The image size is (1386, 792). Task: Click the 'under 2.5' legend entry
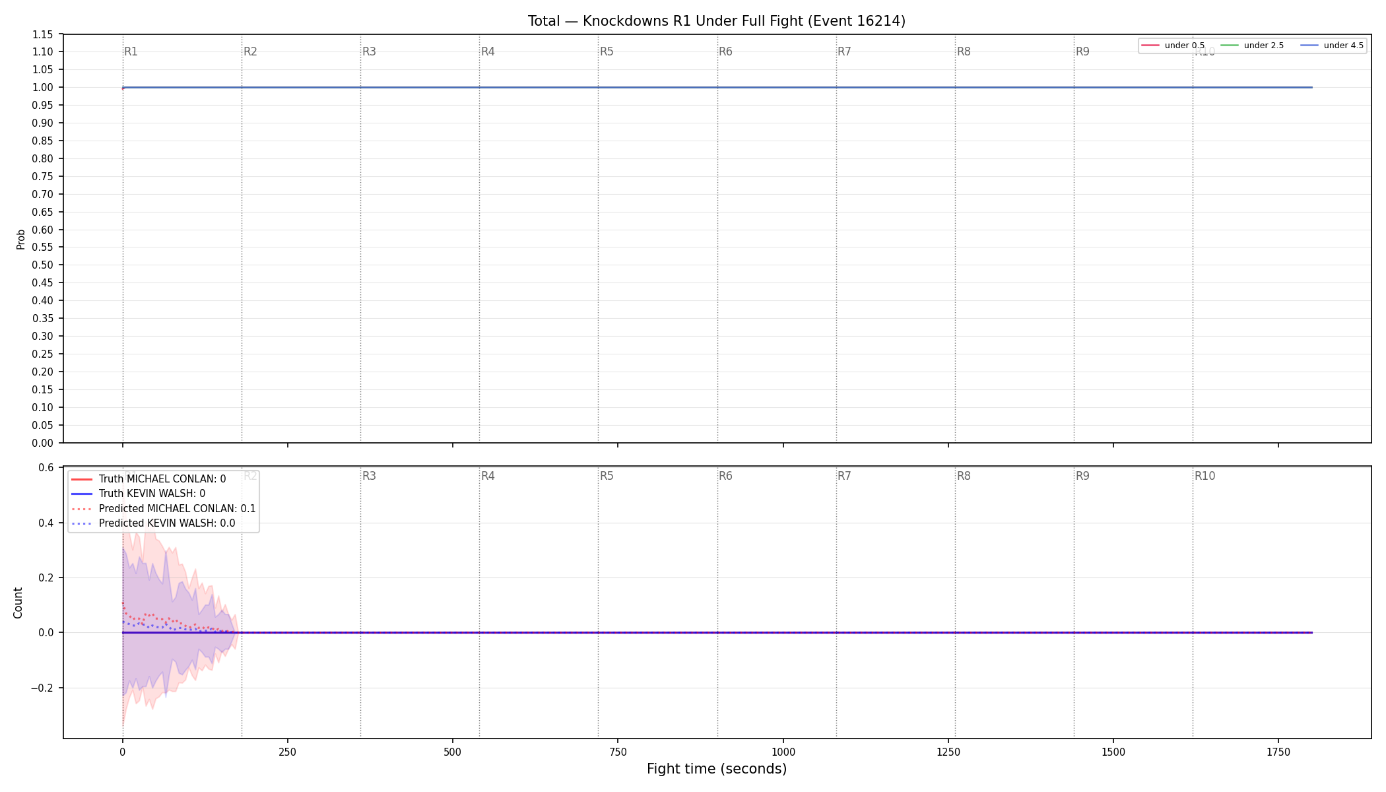pos(1252,46)
